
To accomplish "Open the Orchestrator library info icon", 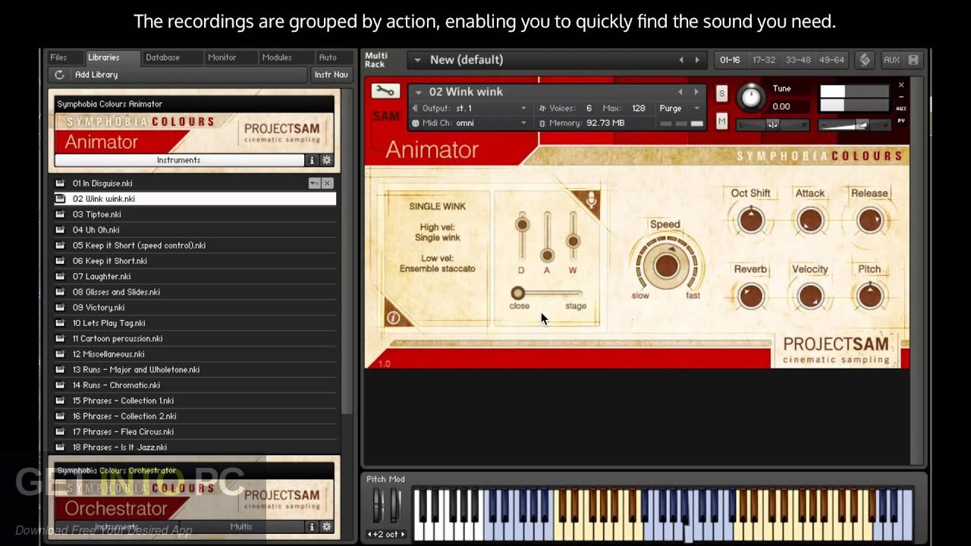I will 311,526.
